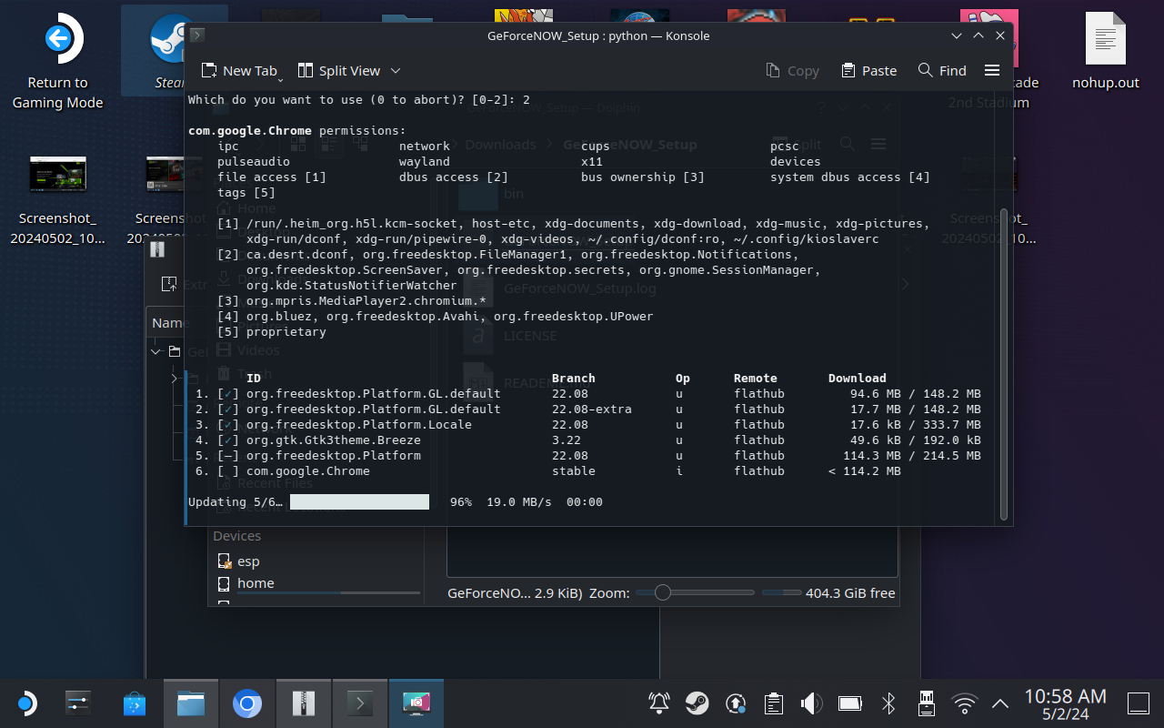The image size is (1164, 728).
Task: Click the Konsole window icon in title bar
Action: [x=197, y=35]
